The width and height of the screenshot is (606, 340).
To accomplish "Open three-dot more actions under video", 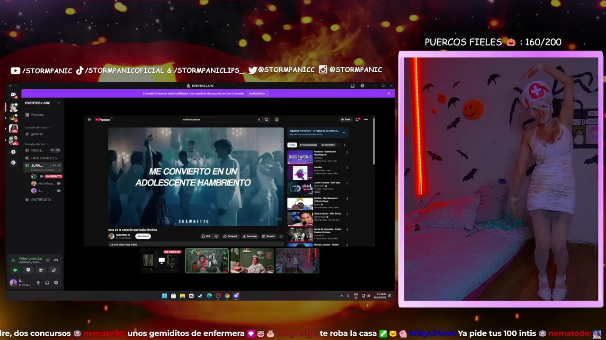I will (x=281, y=236).
